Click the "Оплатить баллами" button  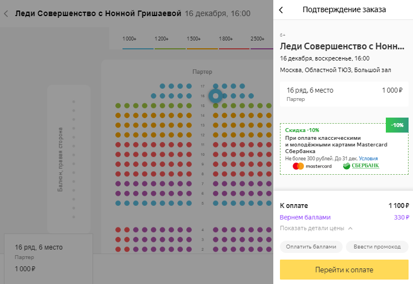click(x=311, y=246)
